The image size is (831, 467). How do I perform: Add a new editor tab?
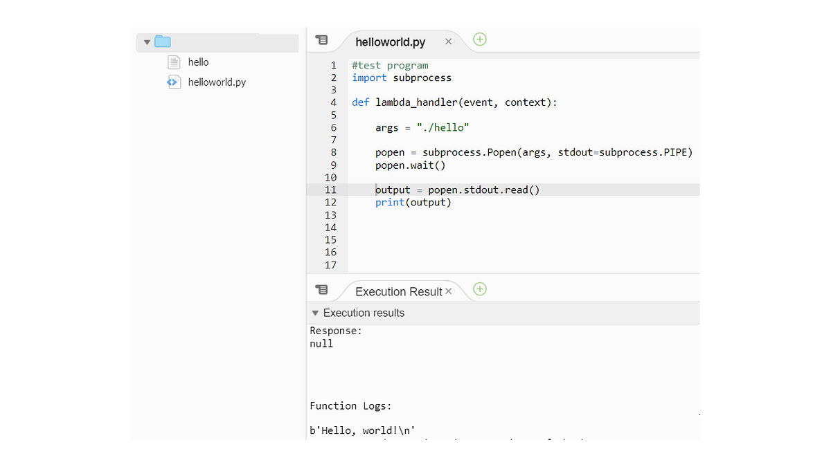point(480,39)
